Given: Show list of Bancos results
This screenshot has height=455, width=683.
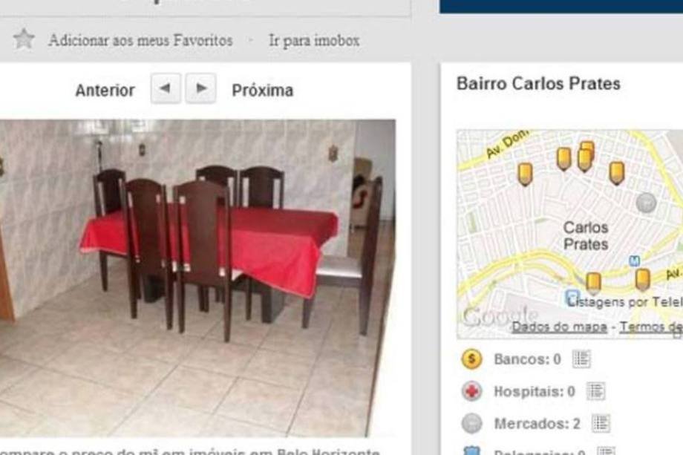Looking at the screenshot, I should tap(581, 359).
